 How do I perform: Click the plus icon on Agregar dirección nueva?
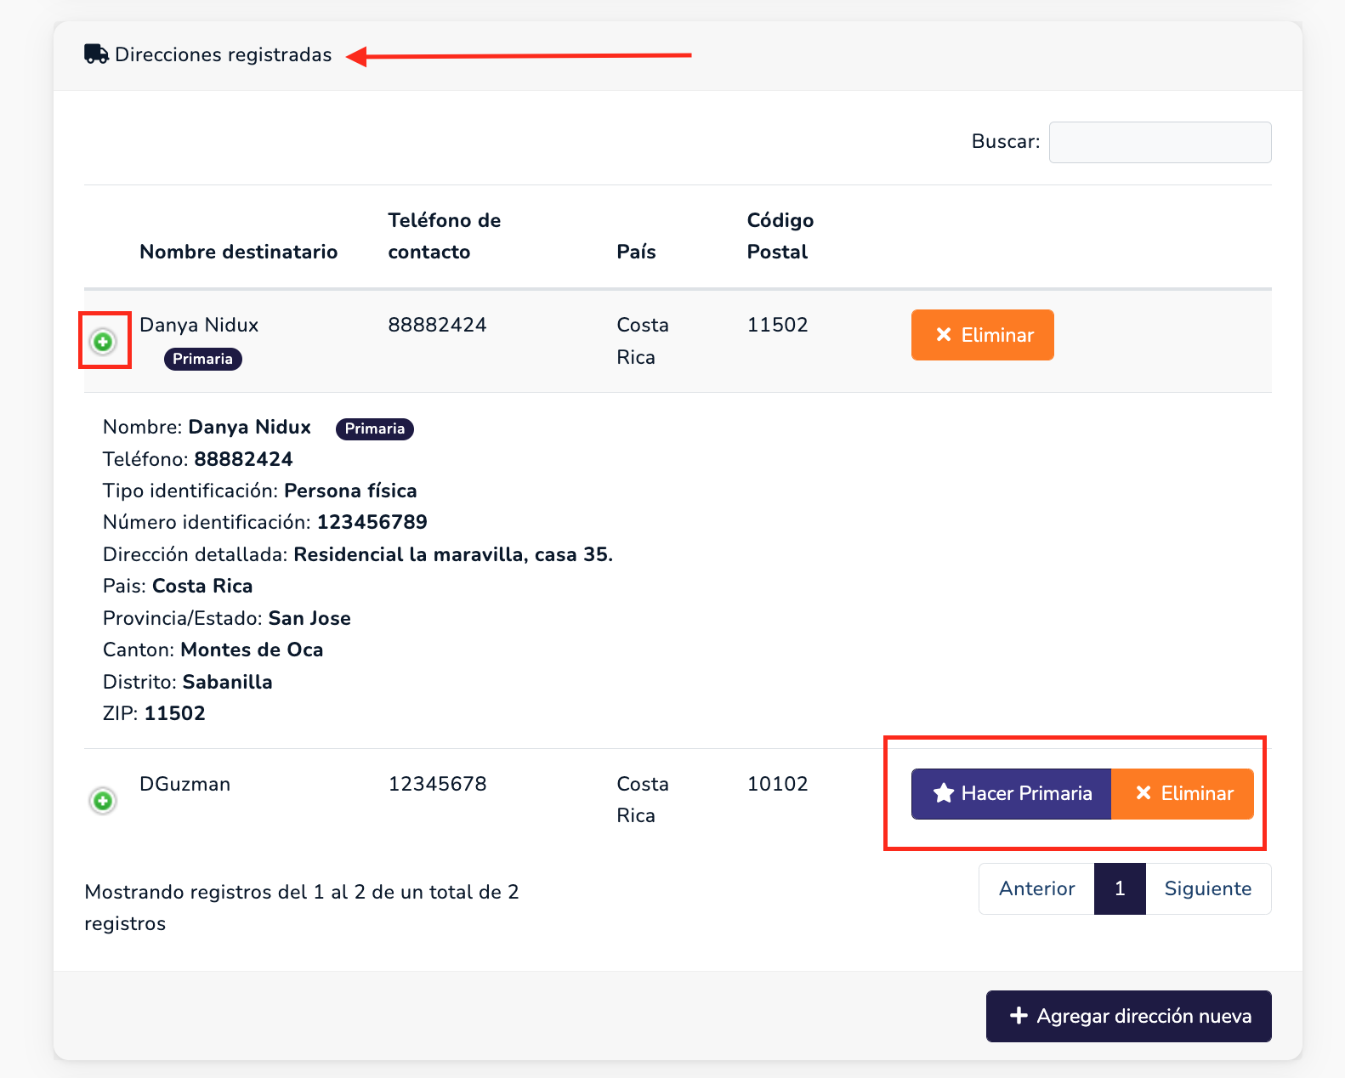[x=1019, y=1015]
